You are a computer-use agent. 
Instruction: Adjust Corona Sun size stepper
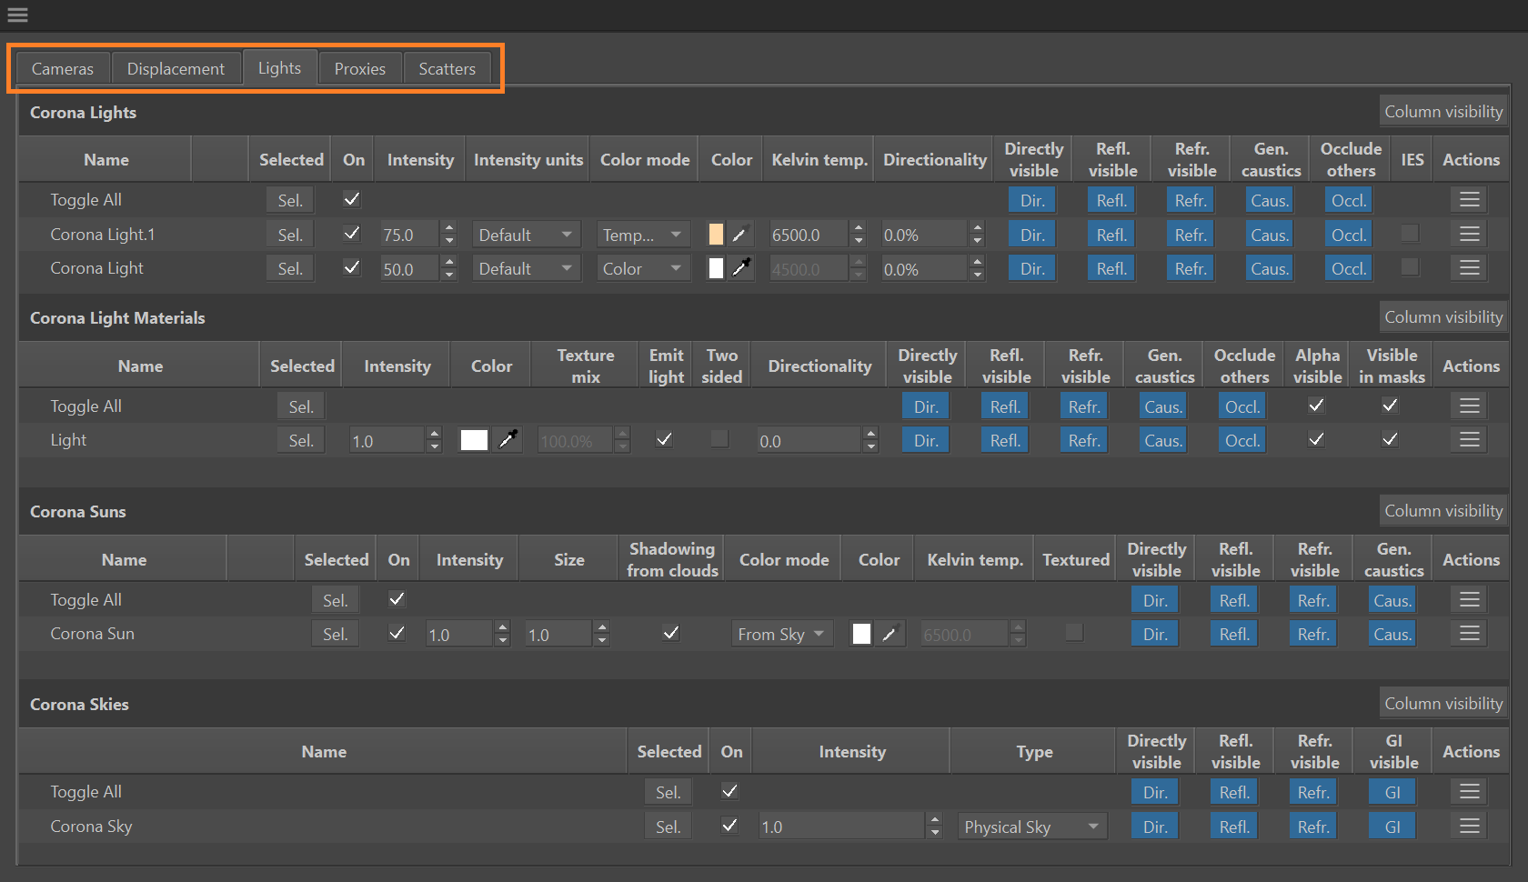[601, 634]
